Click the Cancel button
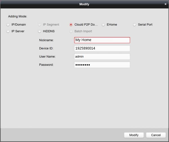Viewport: 169px width, 142px height. [156, 135]
